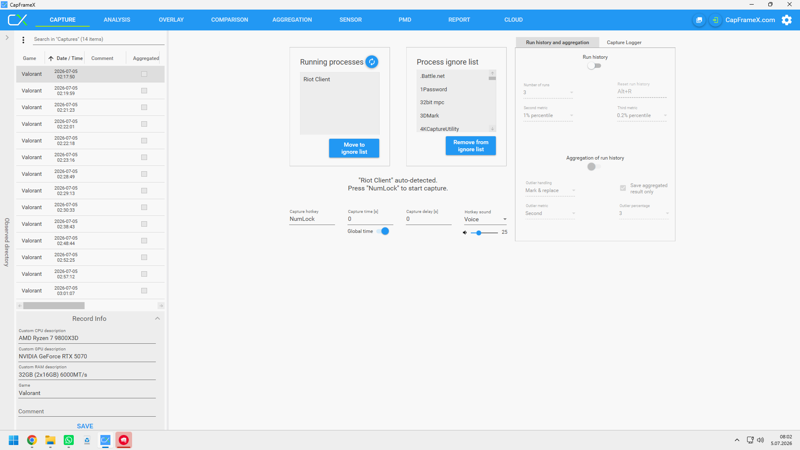Open the REPORT tab

[x=459, y=20]
